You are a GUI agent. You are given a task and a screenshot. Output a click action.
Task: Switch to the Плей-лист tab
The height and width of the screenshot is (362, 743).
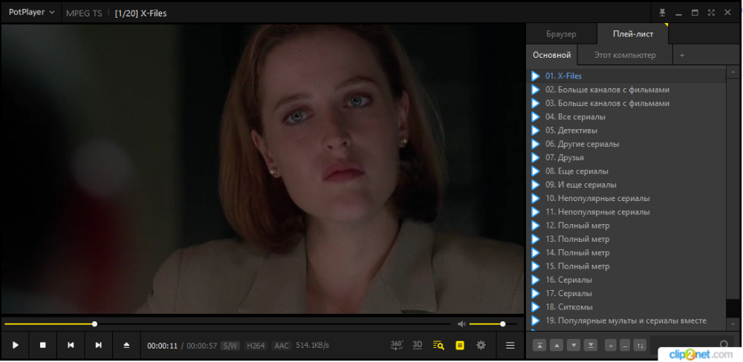[633, 34]
